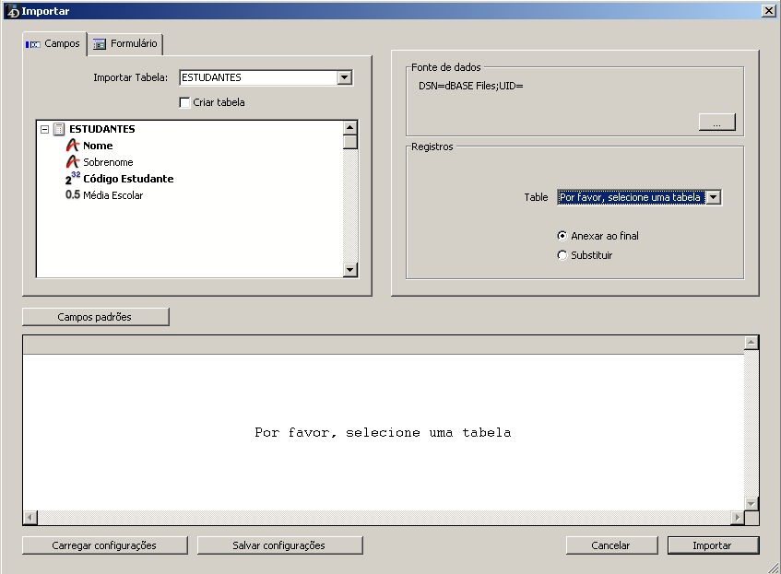Switch to the Campos tab
The image size is (781, 574).
tap(54, 44)
